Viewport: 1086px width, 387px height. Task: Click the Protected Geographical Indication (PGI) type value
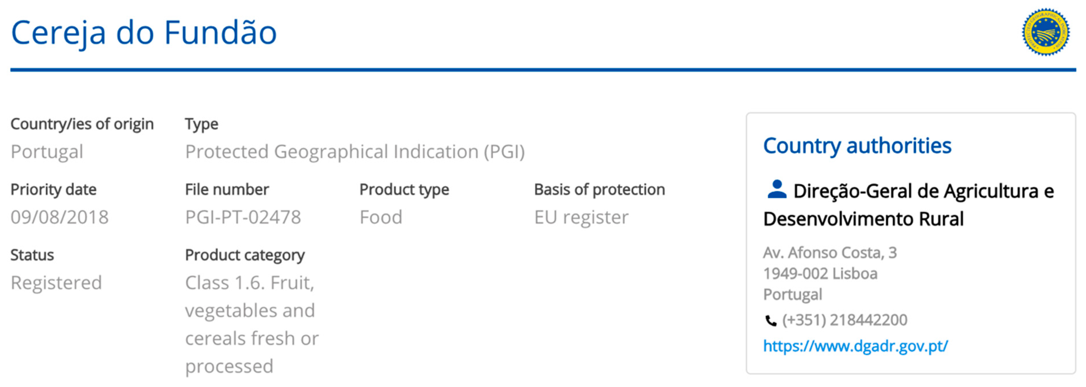[x=355, y=152]
